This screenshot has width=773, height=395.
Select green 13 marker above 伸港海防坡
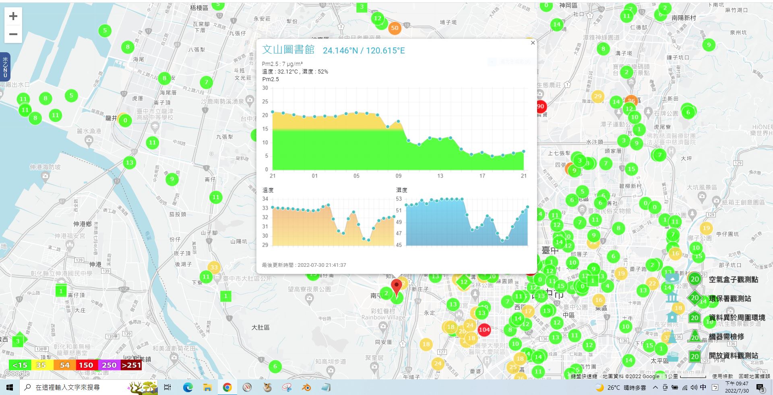coord(129,163)
